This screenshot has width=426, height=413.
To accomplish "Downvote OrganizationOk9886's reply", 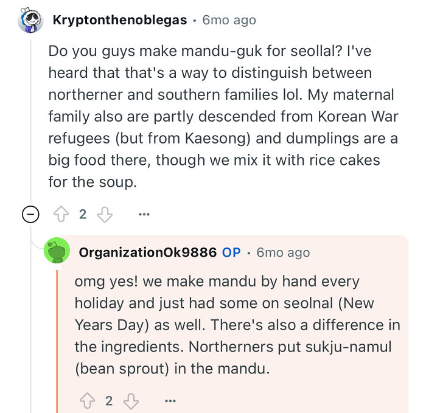I will 131,401.
